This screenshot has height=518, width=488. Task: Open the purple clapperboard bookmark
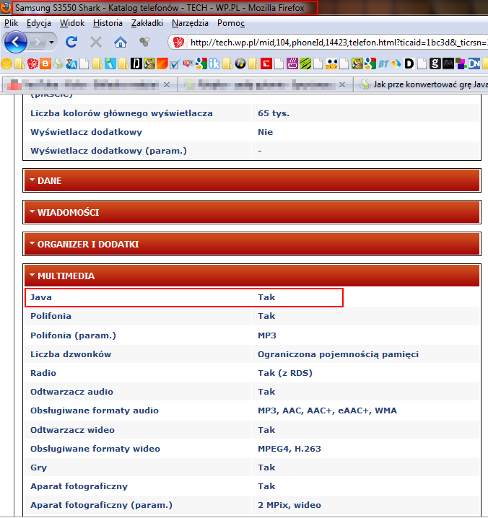point(292,63)
